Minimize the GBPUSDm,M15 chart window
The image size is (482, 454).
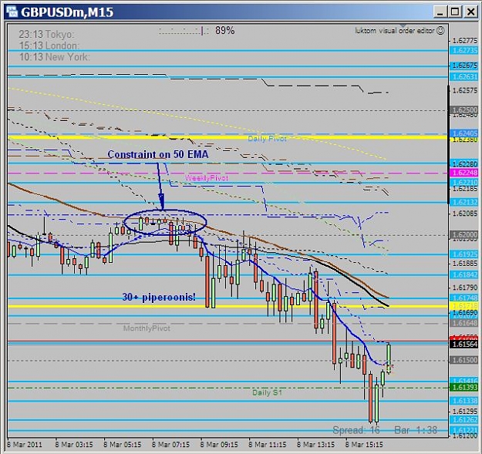[440, 12]
